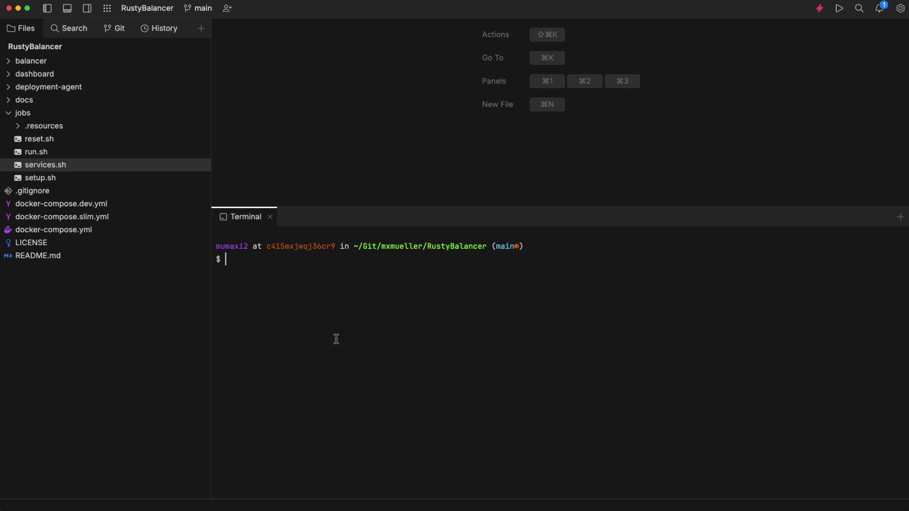
Task: Toggle the right sidebar panel icon
Action: coord(87,9)
